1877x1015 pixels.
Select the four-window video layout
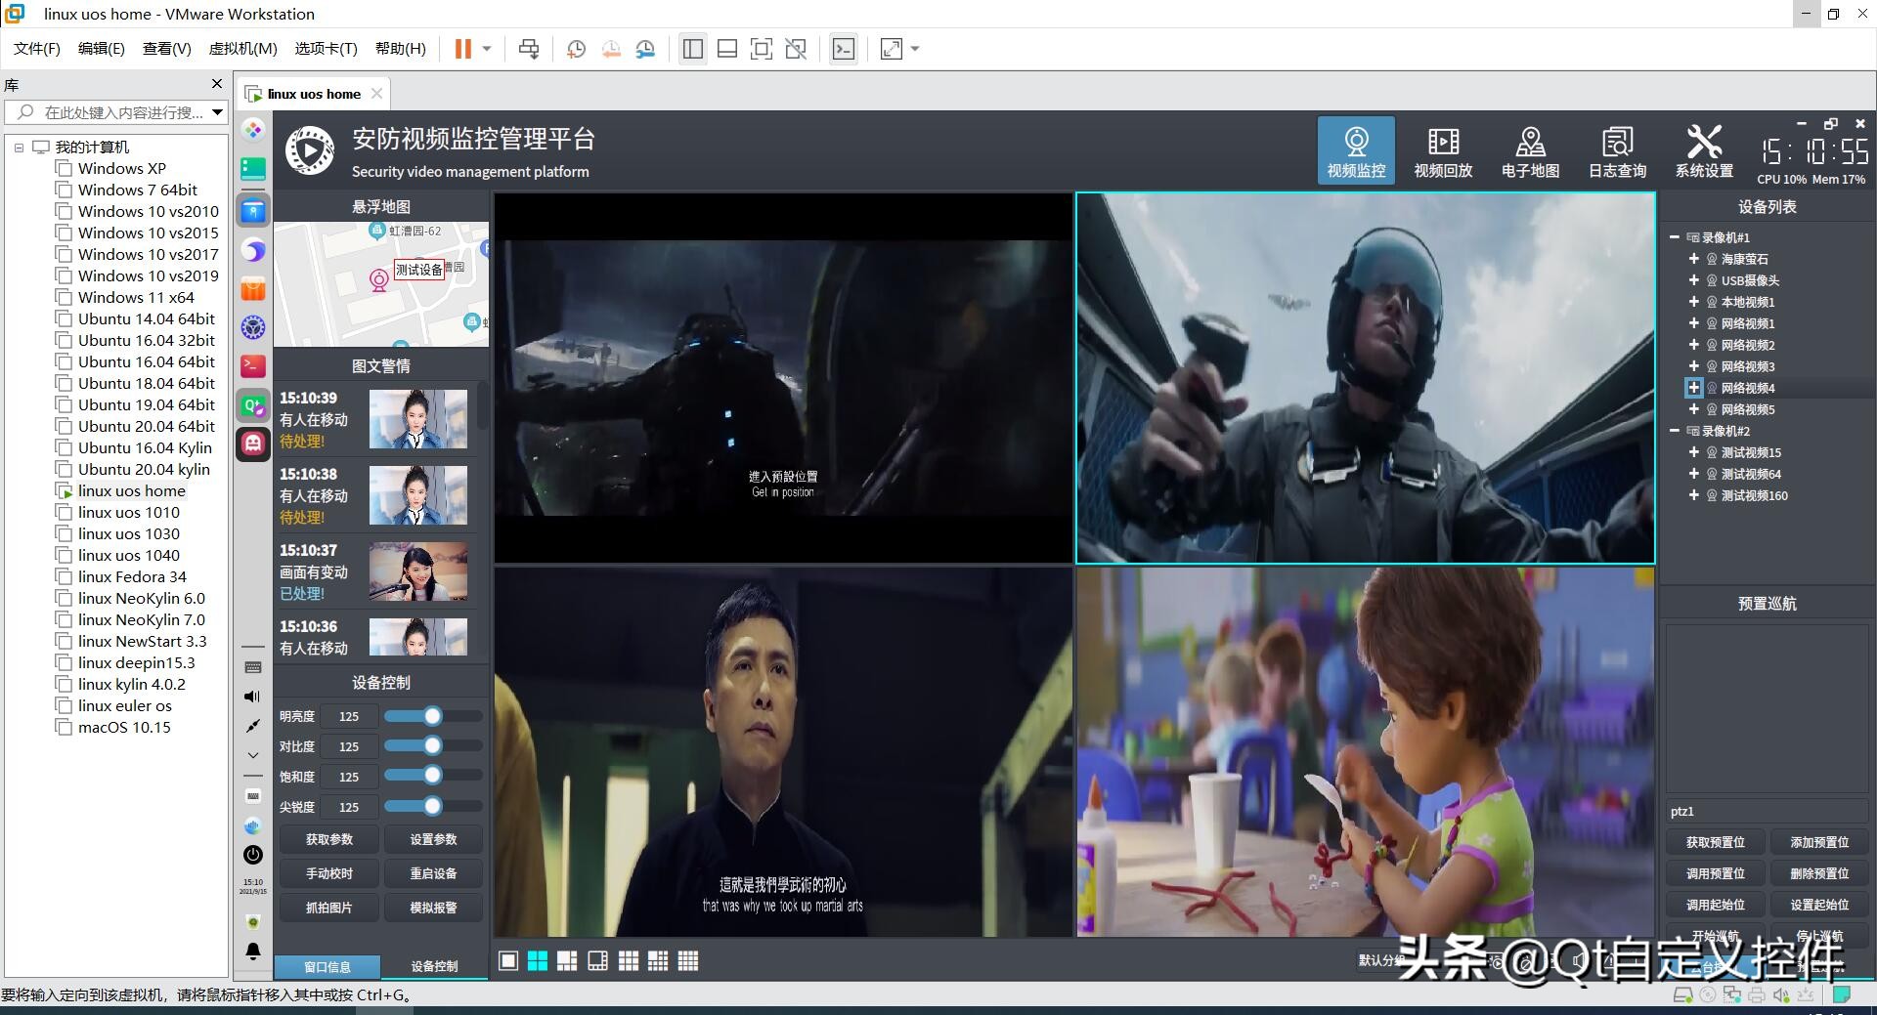538,961
